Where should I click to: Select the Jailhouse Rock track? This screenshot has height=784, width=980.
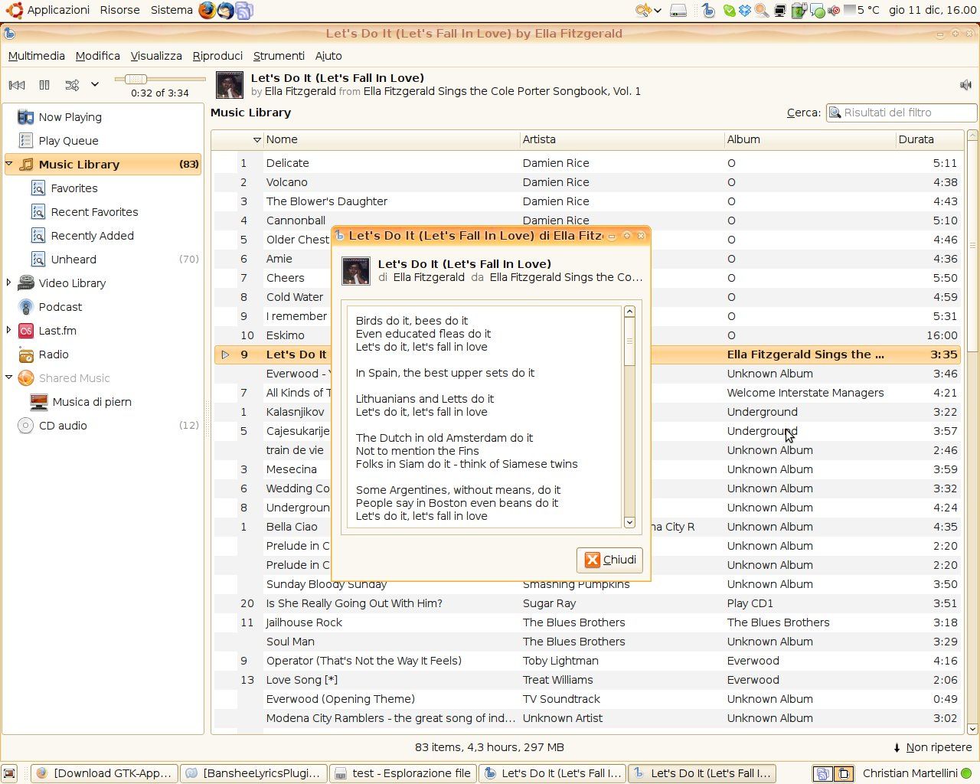pyautogui.click(x=587, y=622)
